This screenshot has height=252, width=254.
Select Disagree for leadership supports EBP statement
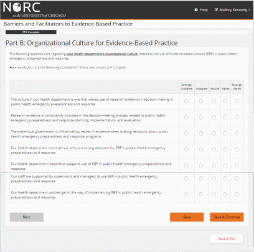tap(201, 166)
